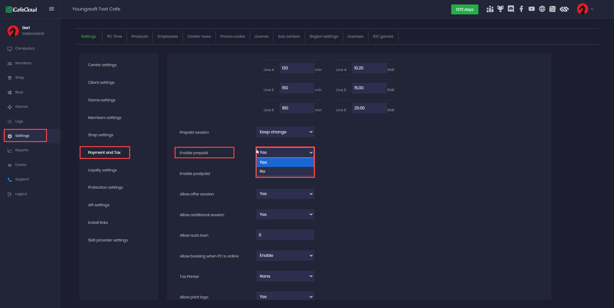The image size is (614, 308).
Task: Open the YouTube icon link
Action: pyautogui.click(x=531, y=9)
